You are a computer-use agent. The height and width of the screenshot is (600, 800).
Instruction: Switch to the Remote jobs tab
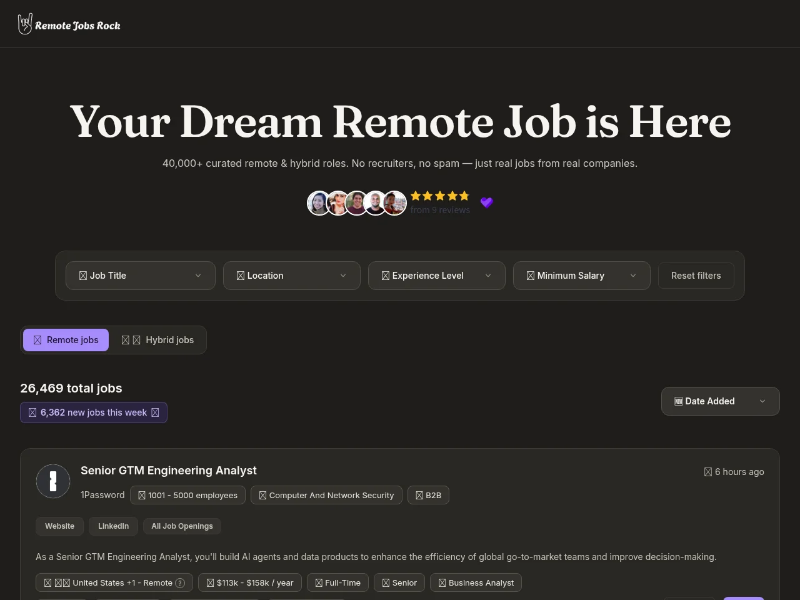(x=66, y=340)
